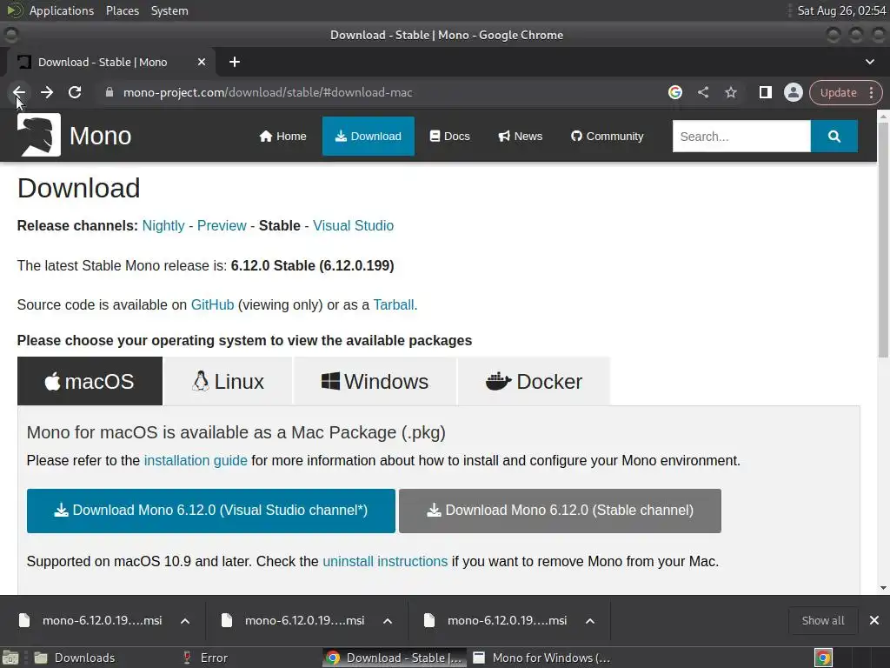Open the GitHub source code link
The height and width of the screenshot is (668, 890).
[212, 305]
